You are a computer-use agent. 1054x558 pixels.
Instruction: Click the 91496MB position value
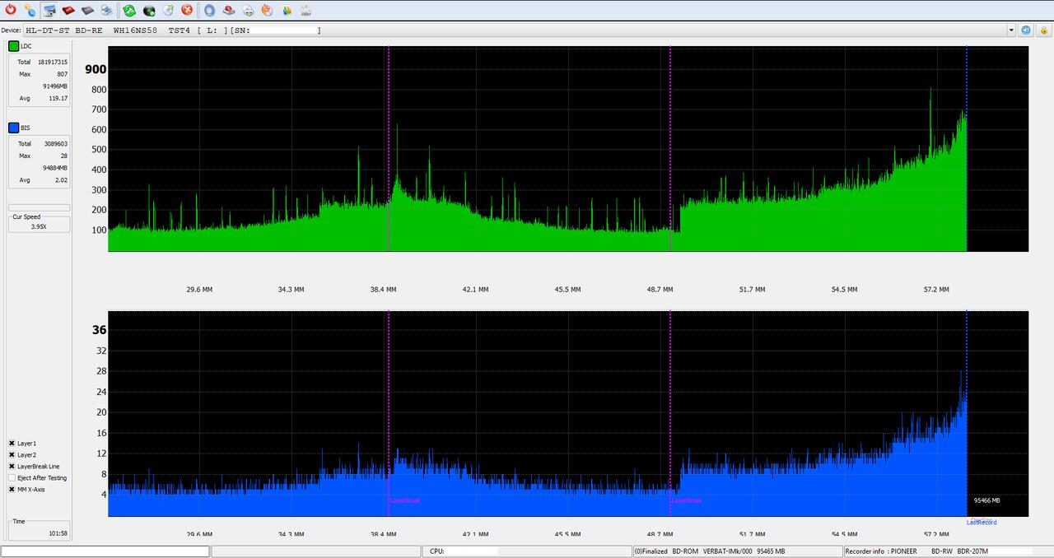[55, 86]
